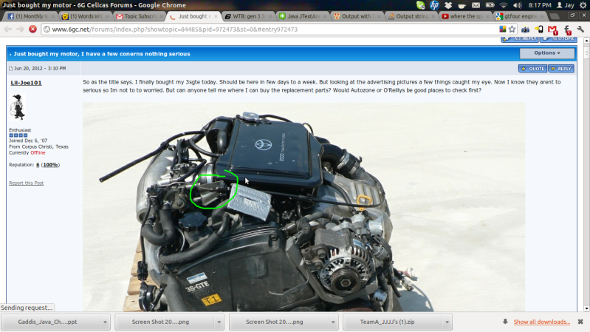
Task: Switch to the 'Output with' tab
Action: (x=357, y=16)
